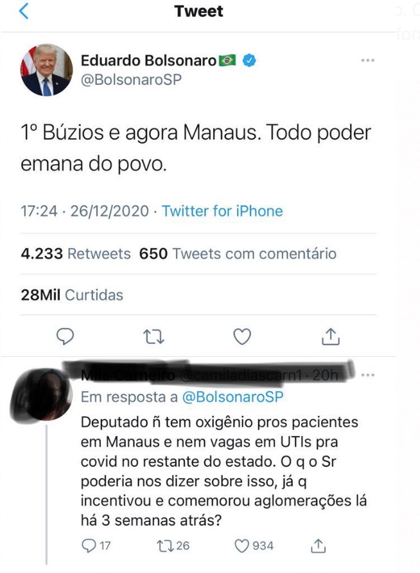Like Eduardo Bolsonaro's tweet with the heart icon
Screen dimensions: 420x573
pos(242,336)
